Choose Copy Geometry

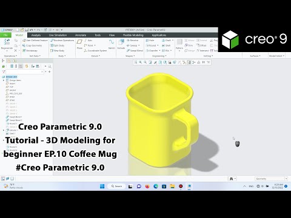click(x=32, y=45)
